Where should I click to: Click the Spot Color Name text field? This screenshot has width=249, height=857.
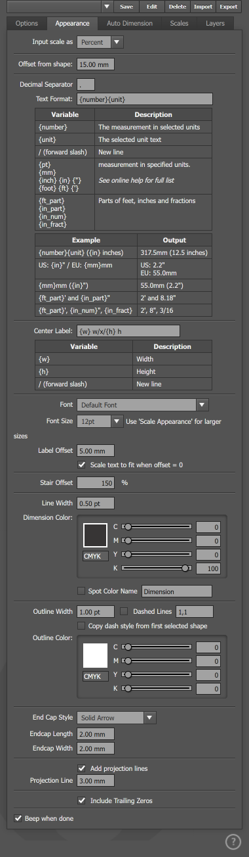(x=178, y=591)
